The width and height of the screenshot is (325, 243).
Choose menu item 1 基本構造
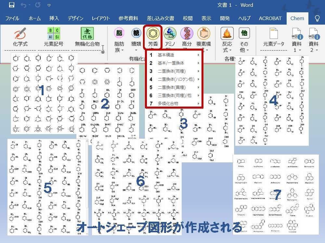174,55
